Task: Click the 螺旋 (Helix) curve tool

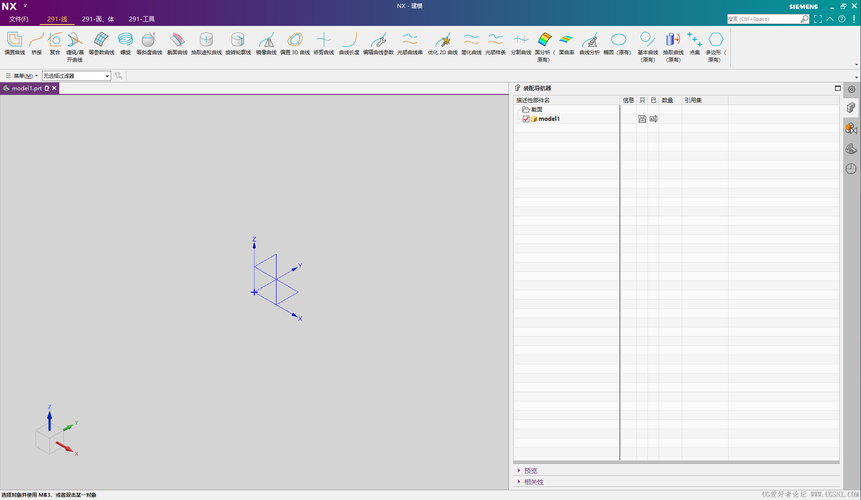Action: pyautogui.click(x=125, y=44)
